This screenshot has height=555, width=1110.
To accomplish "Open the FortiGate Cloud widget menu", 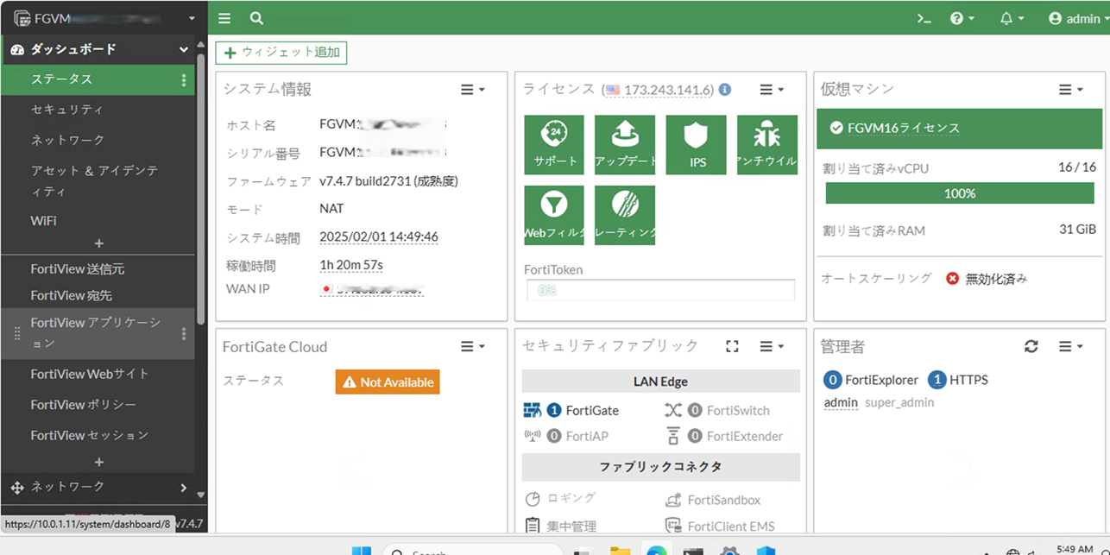I will (472, 346).
